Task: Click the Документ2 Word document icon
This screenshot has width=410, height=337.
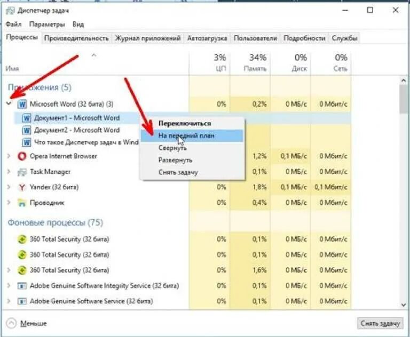Action: click(x=26, y=130)
